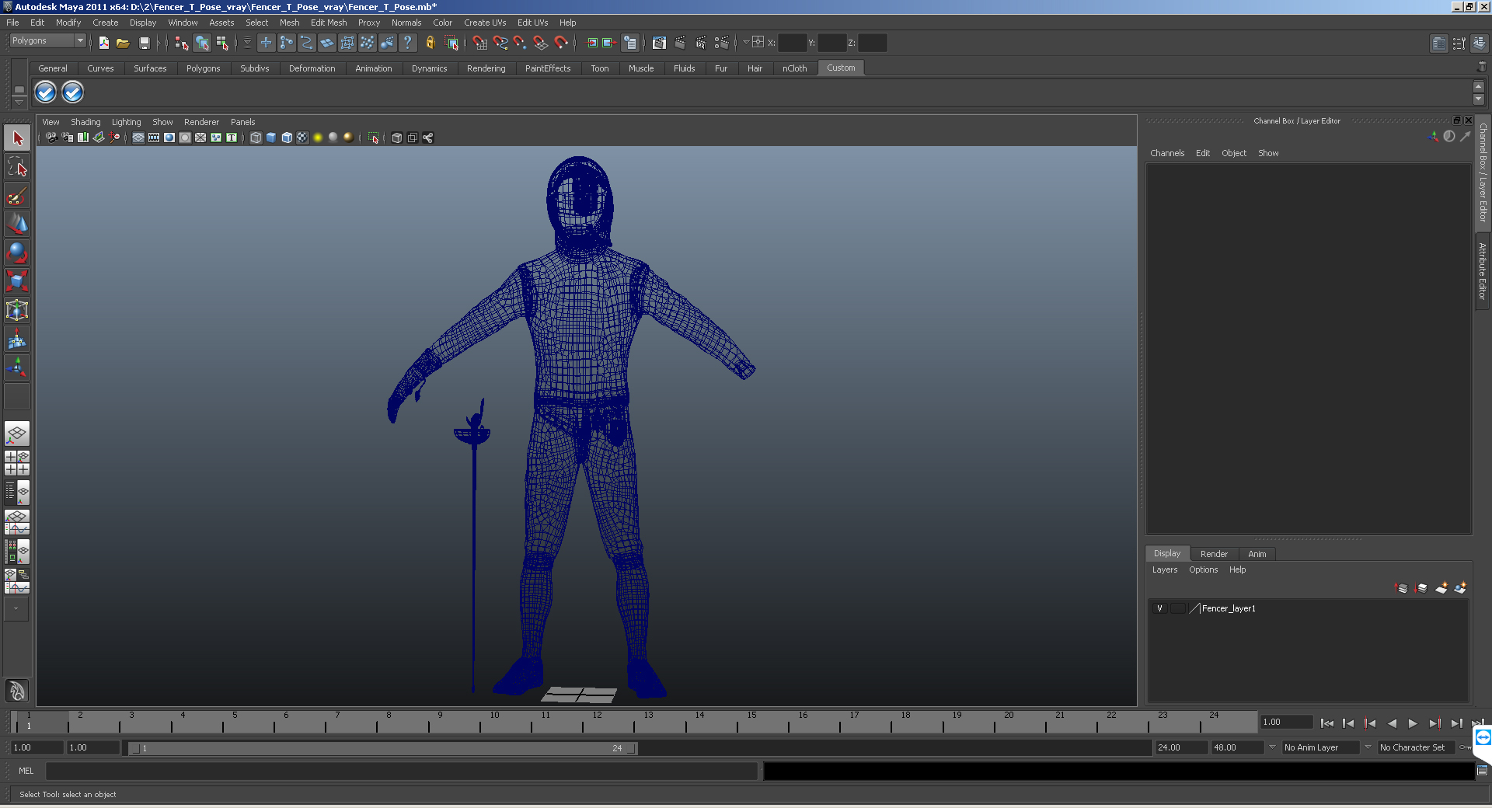Screen dimensions: 1492x808
Task: Expand the toolbox layout options arrow
Action: click(x=16, y=609)
